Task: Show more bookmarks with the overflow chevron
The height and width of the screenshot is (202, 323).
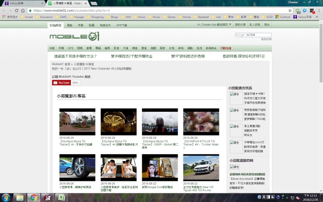Action: (317, 17)
